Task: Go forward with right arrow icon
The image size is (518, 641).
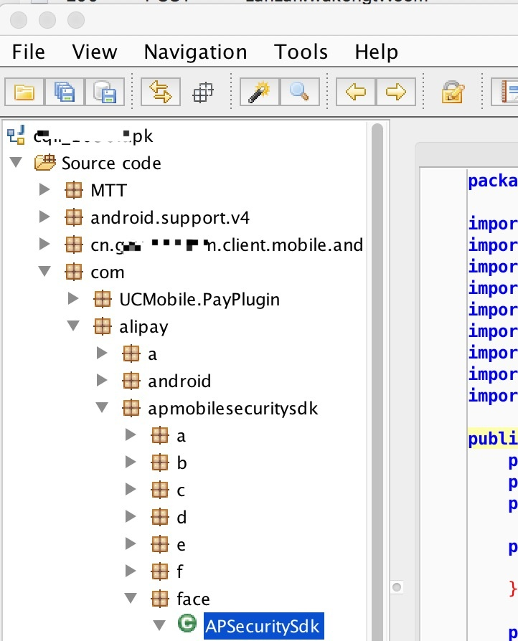Action: 395,92
